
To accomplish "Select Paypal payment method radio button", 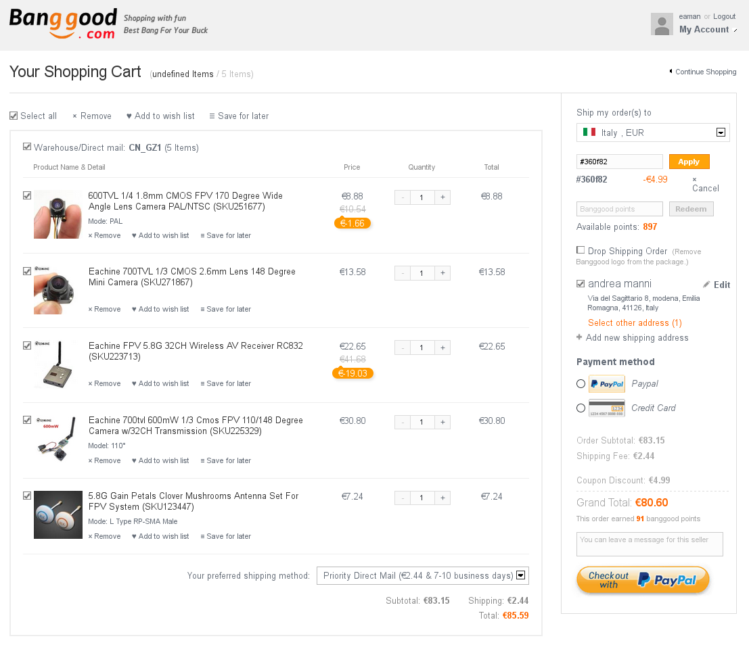I will 581,384.
